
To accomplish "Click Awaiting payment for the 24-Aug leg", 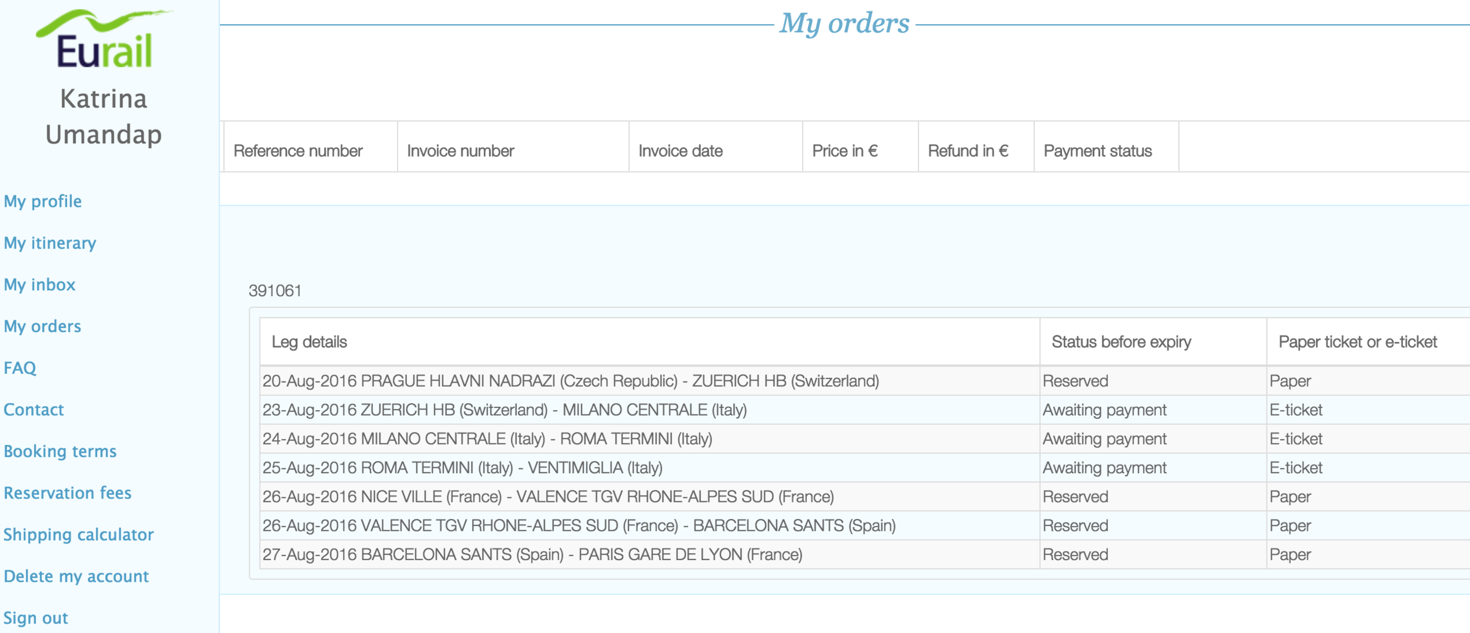I will [1104, 438].
